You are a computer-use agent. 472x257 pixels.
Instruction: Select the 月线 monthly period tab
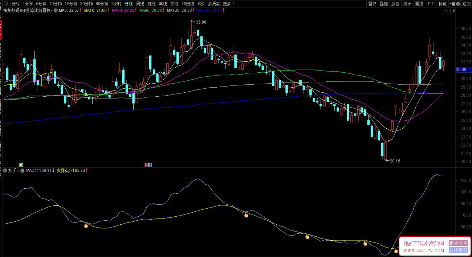[151, 4]
